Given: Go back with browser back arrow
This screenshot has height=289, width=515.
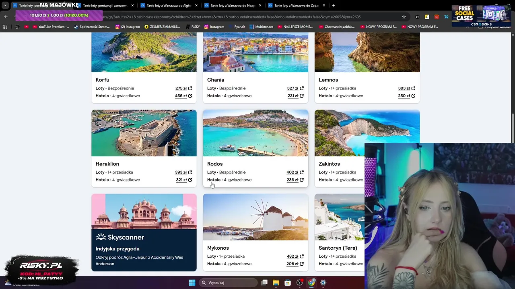Looking at the screenshot, I should [x=6, y=17].
